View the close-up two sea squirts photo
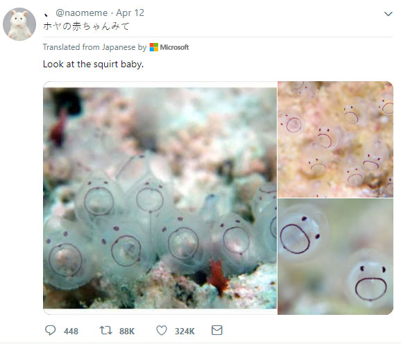 (x=335, y=257)
